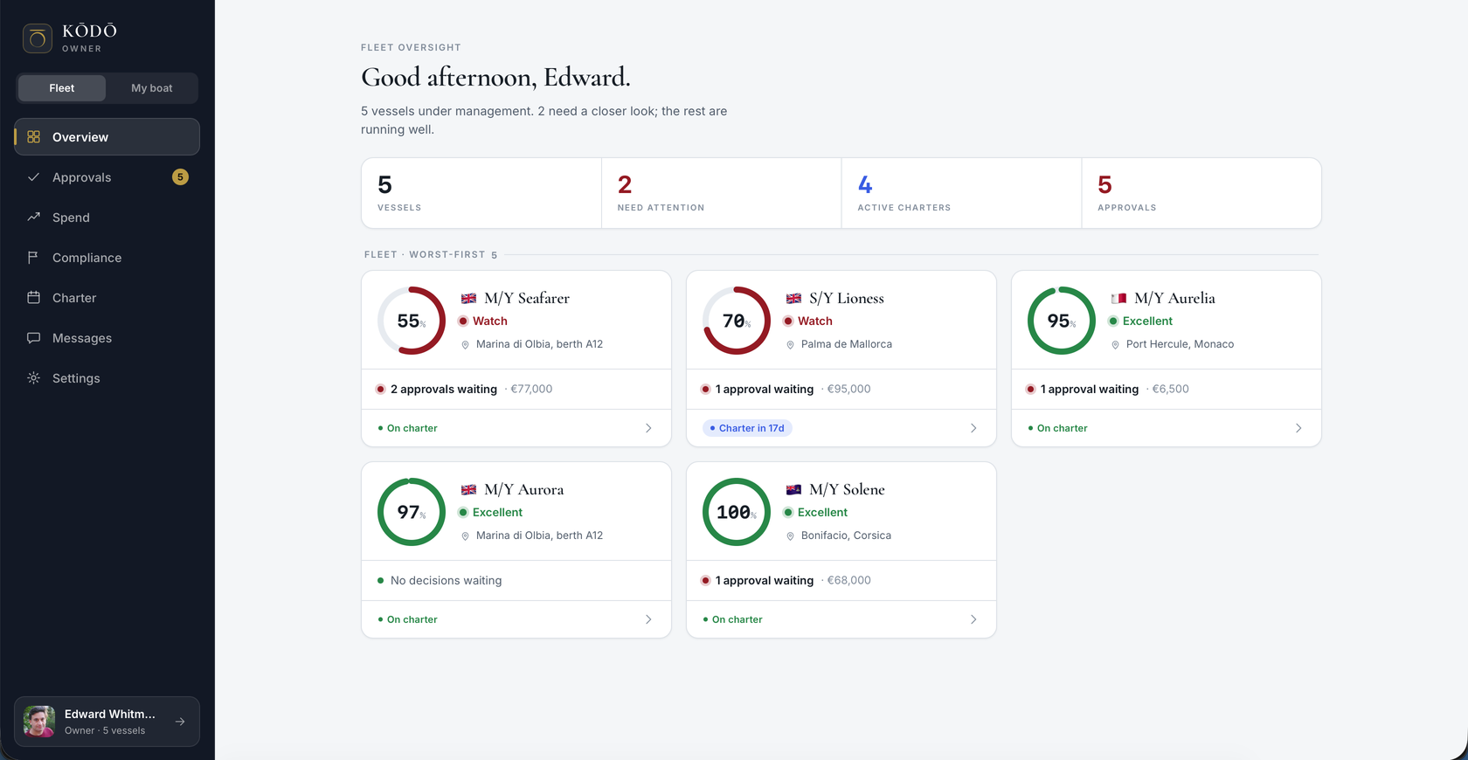Image resolution: width=1468 pixels, height=760 pixels.
Task: Open the Charter section
Action: [x=107, y=298]
